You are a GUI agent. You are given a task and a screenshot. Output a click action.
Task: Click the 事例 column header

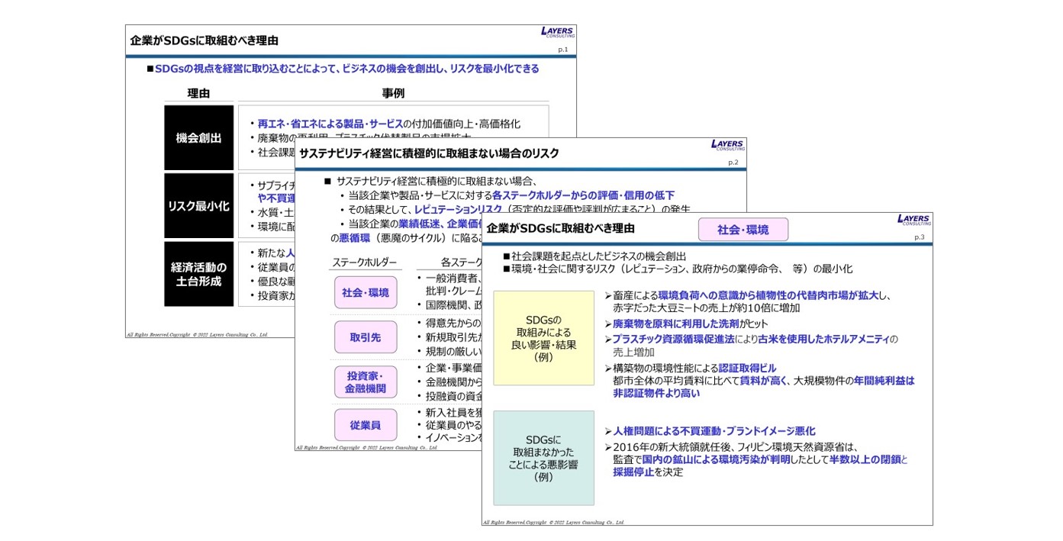click(393, 93)
